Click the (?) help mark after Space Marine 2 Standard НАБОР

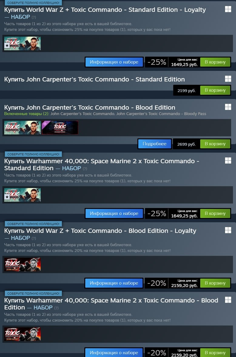coord(85,169)
